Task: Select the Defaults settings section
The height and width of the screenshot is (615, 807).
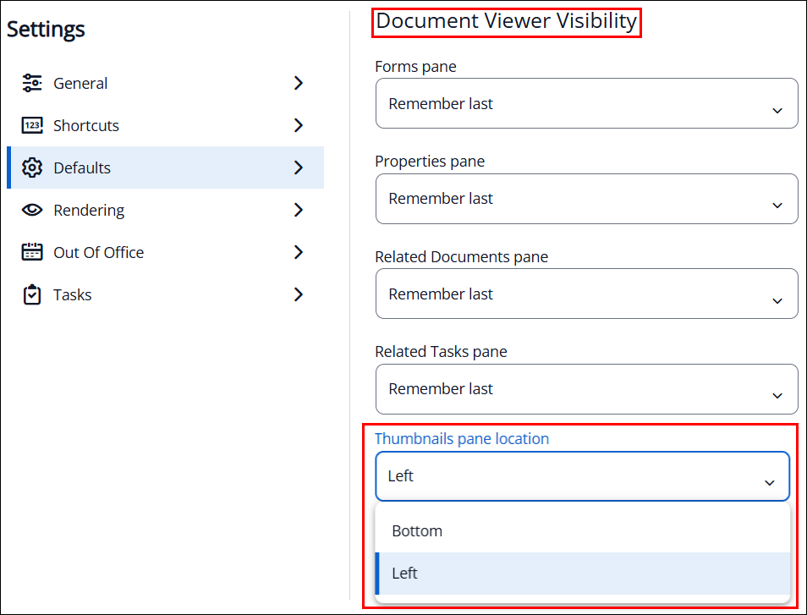Action: tap(165, 167)
